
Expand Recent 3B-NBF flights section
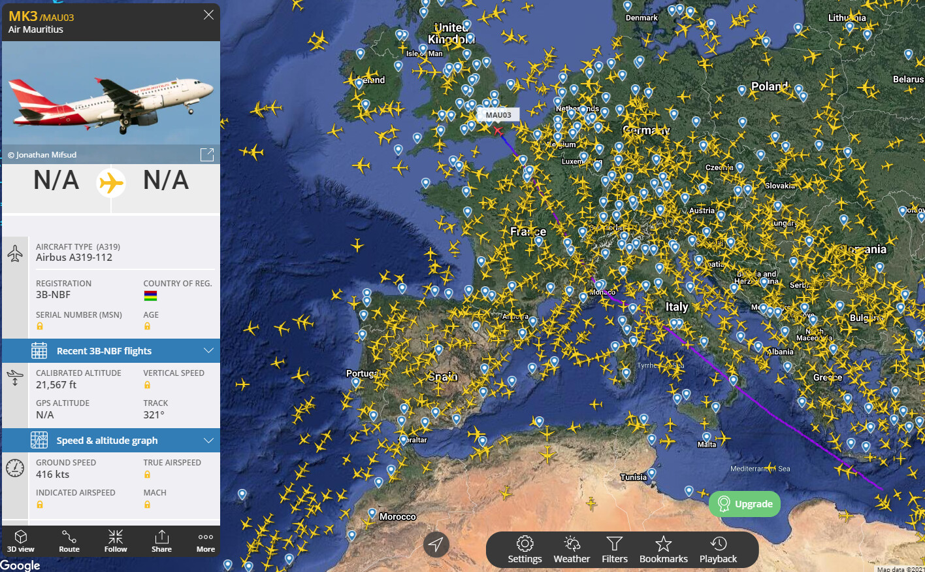pyautogui.click(x=111, y=351)
